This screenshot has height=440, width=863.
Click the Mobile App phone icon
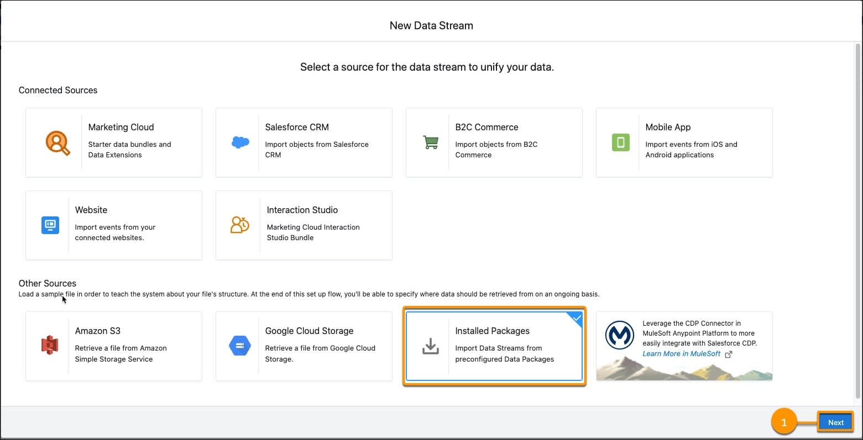point(621,142)
